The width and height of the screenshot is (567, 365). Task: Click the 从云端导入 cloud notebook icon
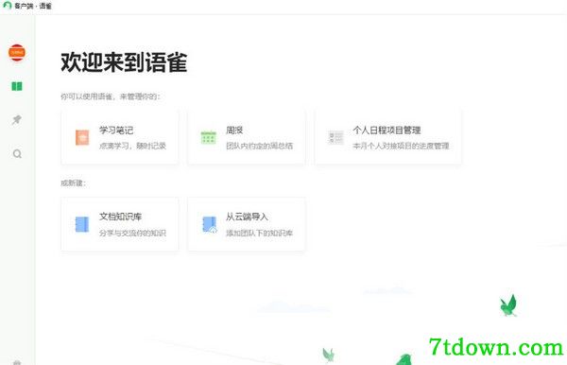pyautogui.click(x=209, y=224)
